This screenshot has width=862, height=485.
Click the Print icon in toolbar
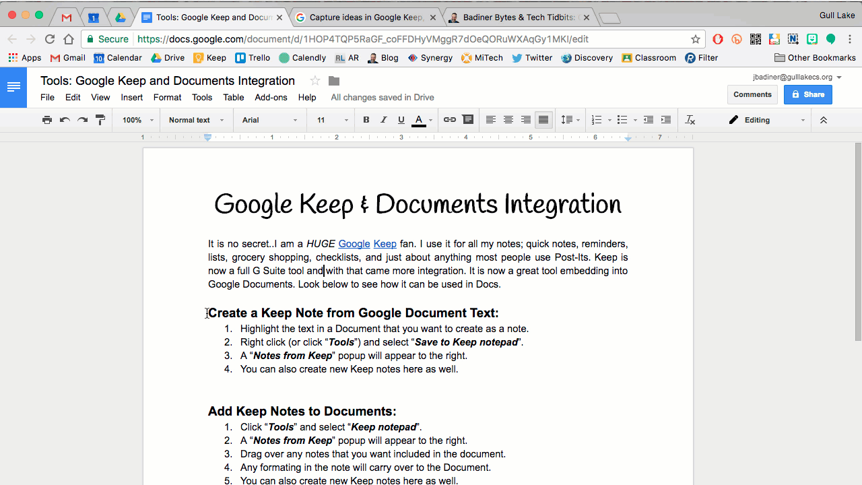pos(47,120)
